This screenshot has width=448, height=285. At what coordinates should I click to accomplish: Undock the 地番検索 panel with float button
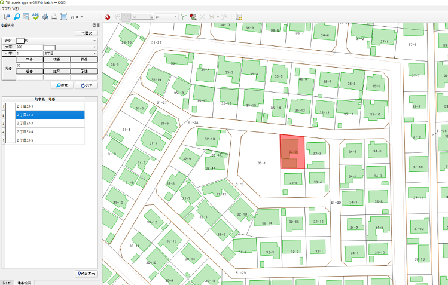[x=93, y=25]
